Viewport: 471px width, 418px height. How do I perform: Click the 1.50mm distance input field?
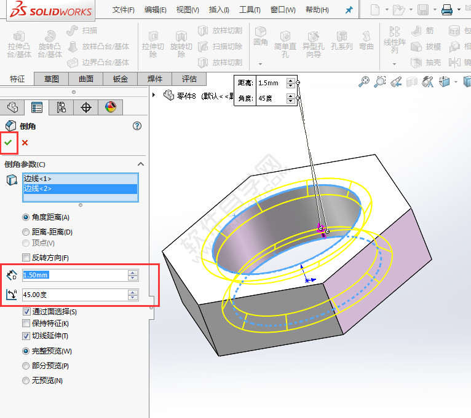coord(76,275)
